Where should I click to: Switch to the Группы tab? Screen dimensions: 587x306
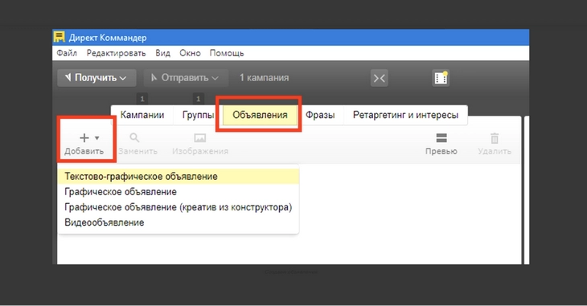(198, 115)
